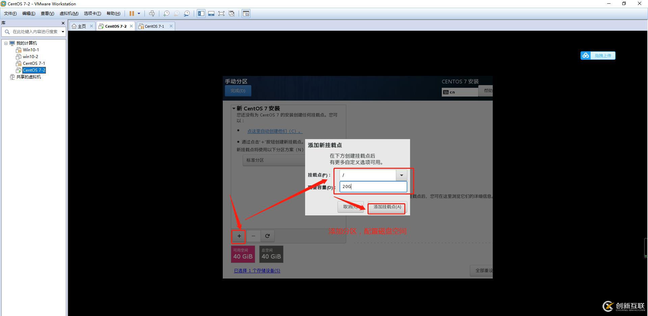Open the 帮助(H) menu
Image resolution: width=648 pixels, height=316 pixels.
(113, 14)
